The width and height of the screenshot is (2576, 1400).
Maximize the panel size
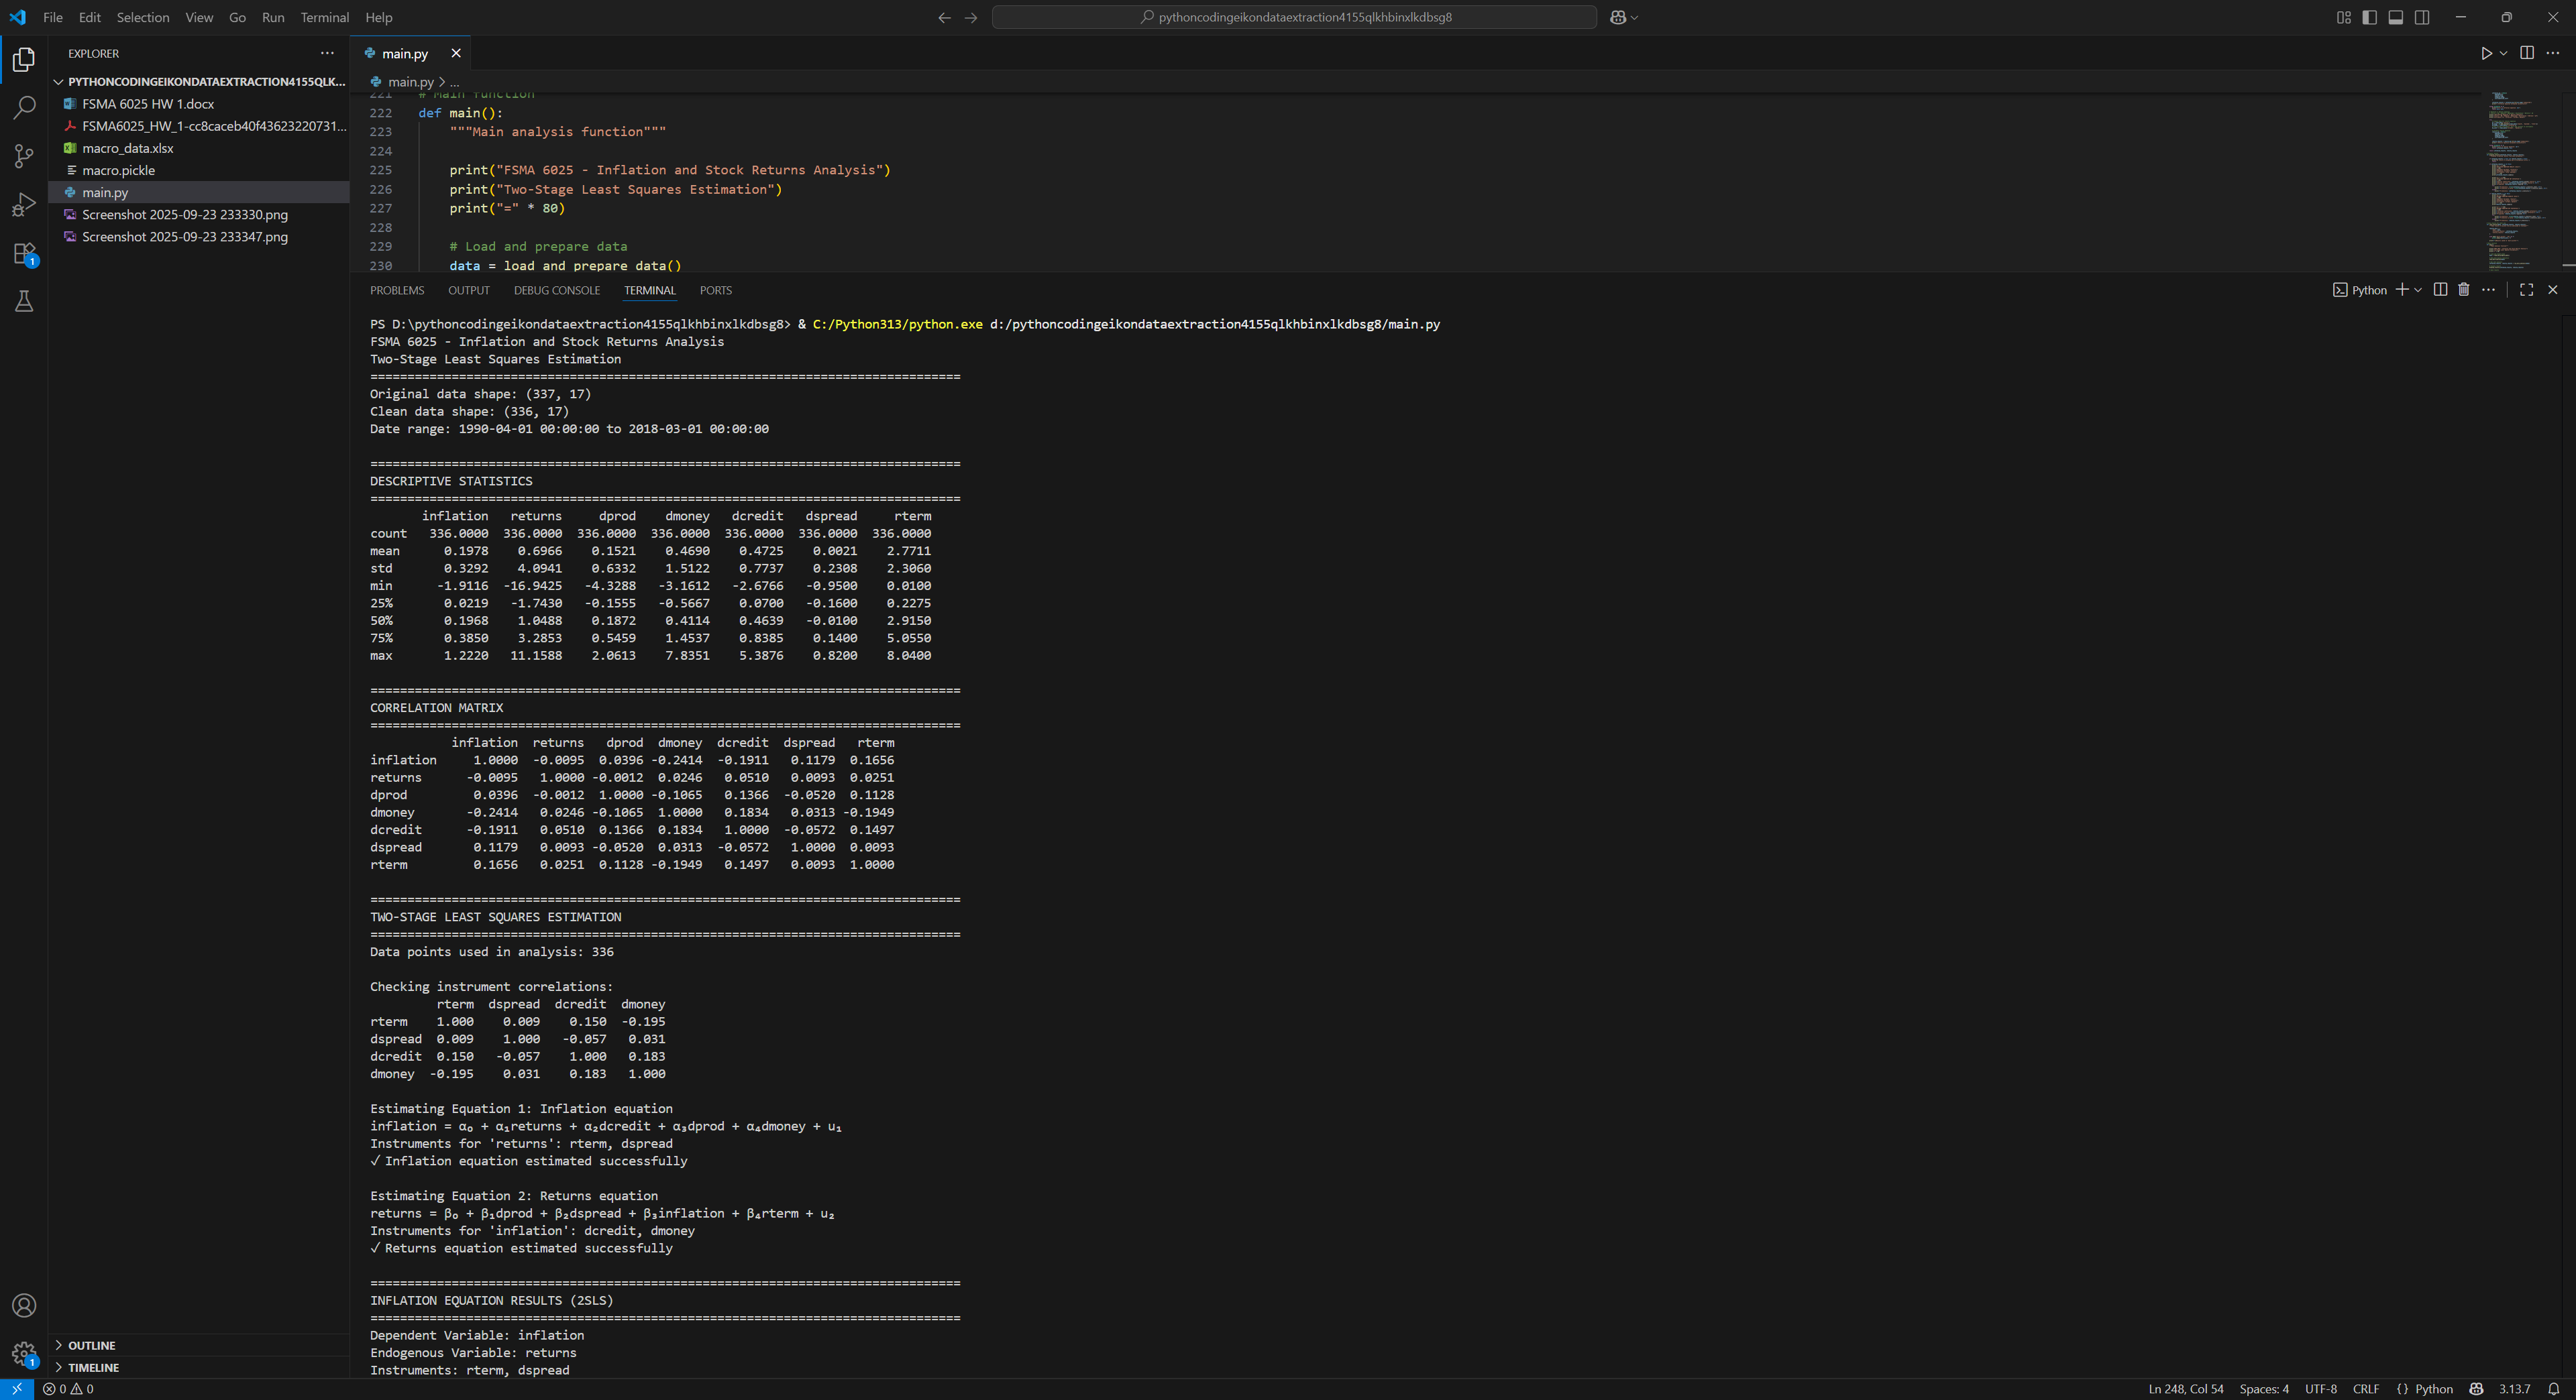[x=2526, y=290]
